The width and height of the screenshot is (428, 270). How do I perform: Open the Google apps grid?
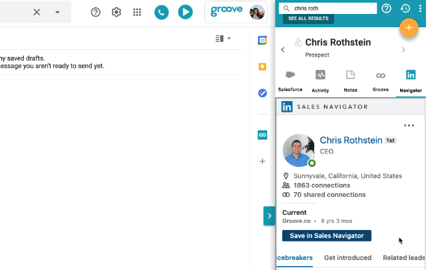[137, 12]
